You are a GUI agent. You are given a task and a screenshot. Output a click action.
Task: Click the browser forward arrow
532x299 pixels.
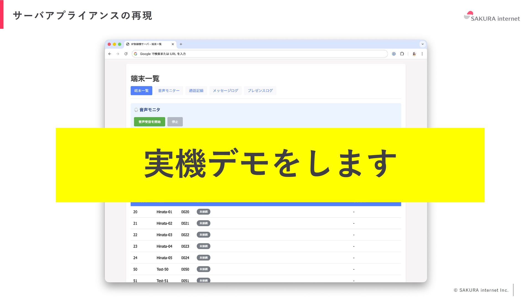point(118,54)
